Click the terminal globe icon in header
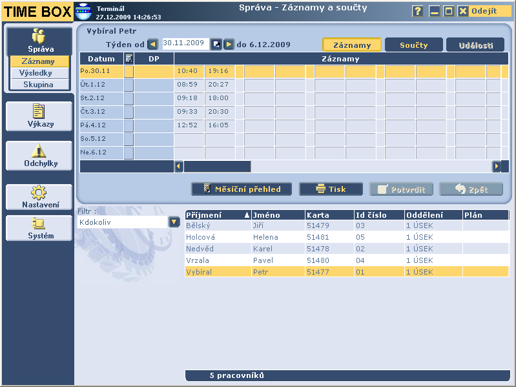 (83, 12)
